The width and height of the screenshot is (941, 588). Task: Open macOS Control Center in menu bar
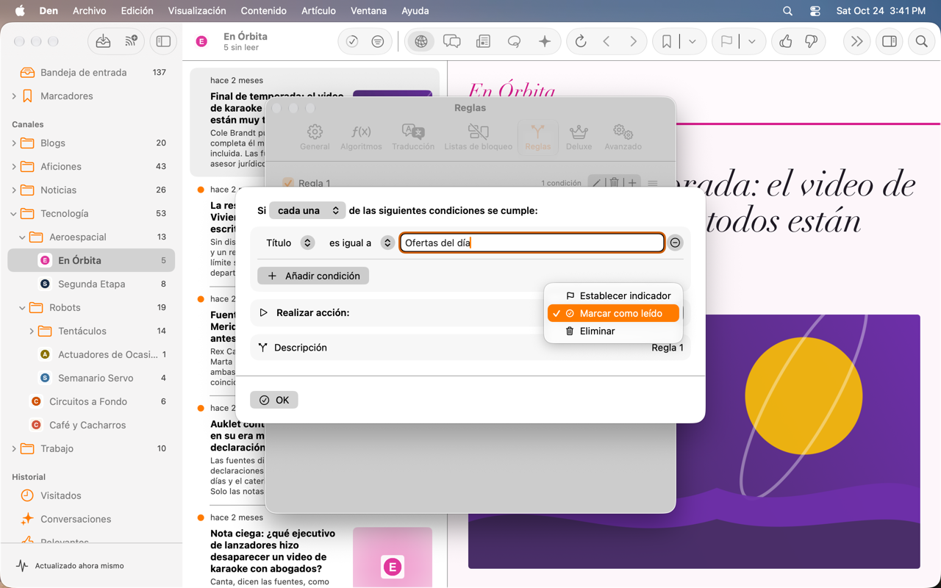click(815, 11)
